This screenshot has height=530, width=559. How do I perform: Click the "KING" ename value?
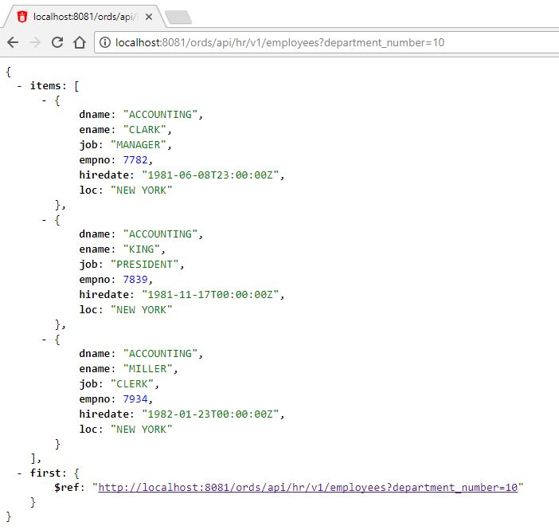(x=141, y=249)
